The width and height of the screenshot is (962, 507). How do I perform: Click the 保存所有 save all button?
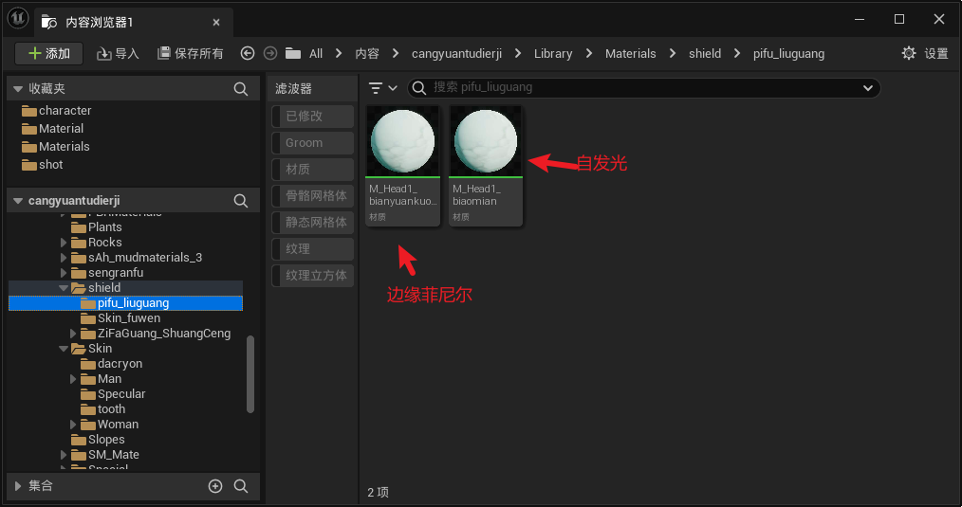tap(191, 54)
